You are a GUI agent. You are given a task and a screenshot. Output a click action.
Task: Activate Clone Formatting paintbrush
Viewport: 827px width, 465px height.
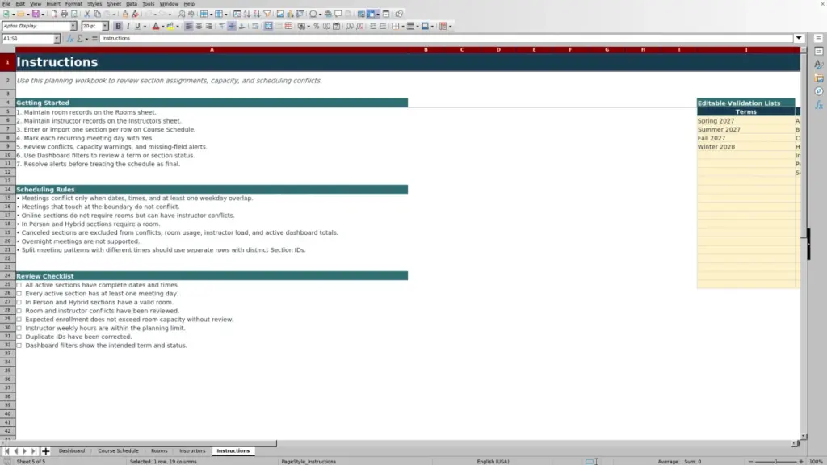coord(125,15)
